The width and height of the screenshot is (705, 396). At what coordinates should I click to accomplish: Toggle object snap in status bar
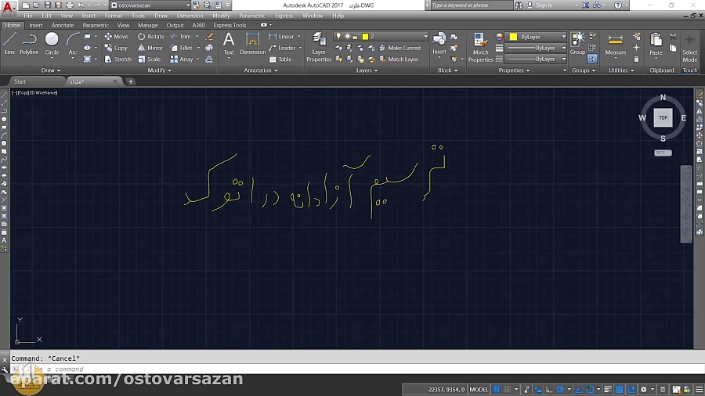tap(590, 389)
